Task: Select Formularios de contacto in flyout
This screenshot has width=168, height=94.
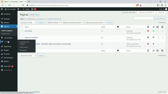Action: click(x=24, y=43)
